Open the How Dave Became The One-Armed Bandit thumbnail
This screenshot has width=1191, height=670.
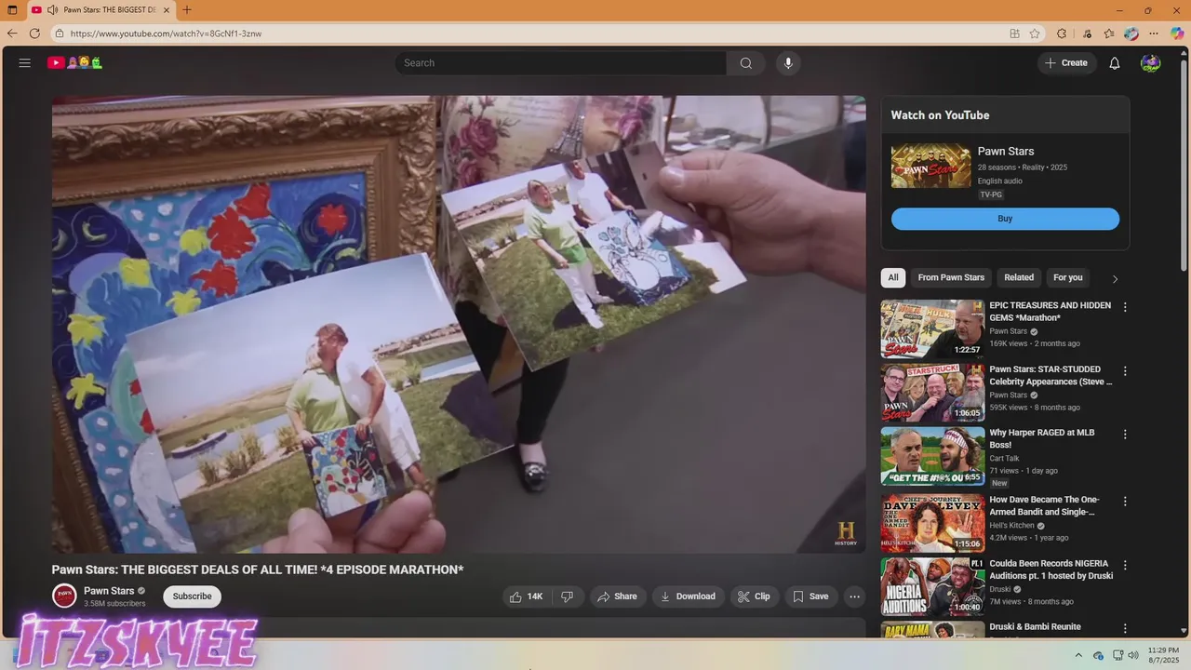pos(932,523)
